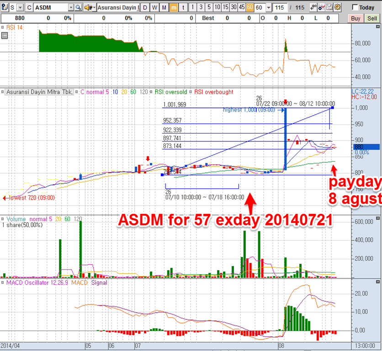Click the MACD Oscillator 12,26,9 label

click(x=37, y=283)
